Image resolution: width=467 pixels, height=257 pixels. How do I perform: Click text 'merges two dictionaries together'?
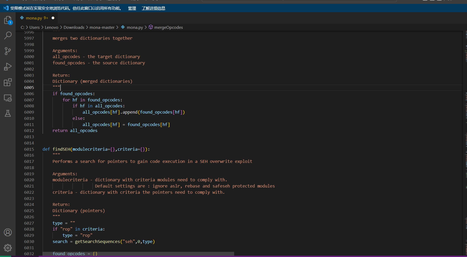[x=92, y=38]
